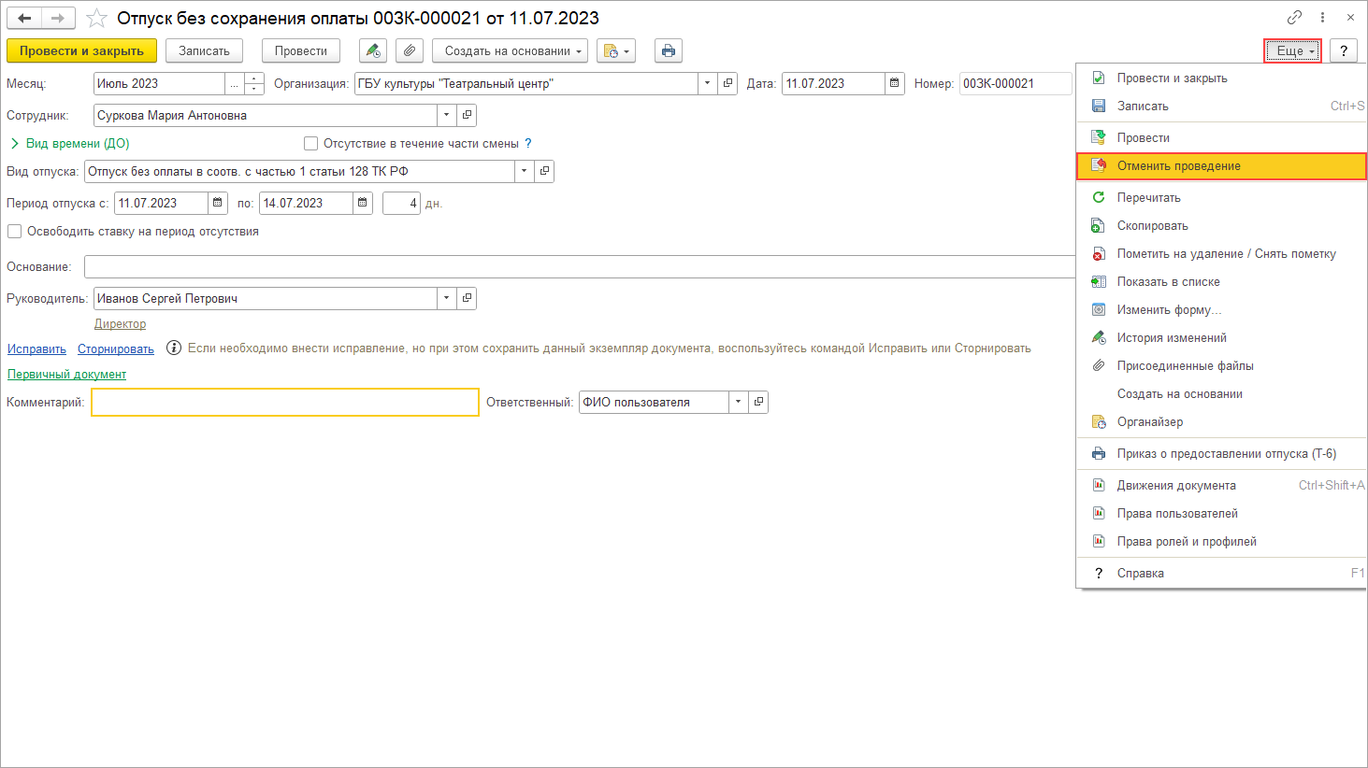The height and width of the screenshot is (768, 1368).
Task: Select Права пользователей menu item
Action: [1221, 513]
